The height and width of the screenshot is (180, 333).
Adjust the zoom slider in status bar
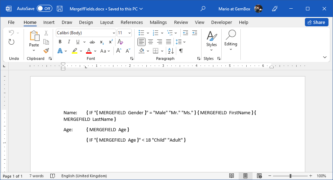(x=290, y=176)
